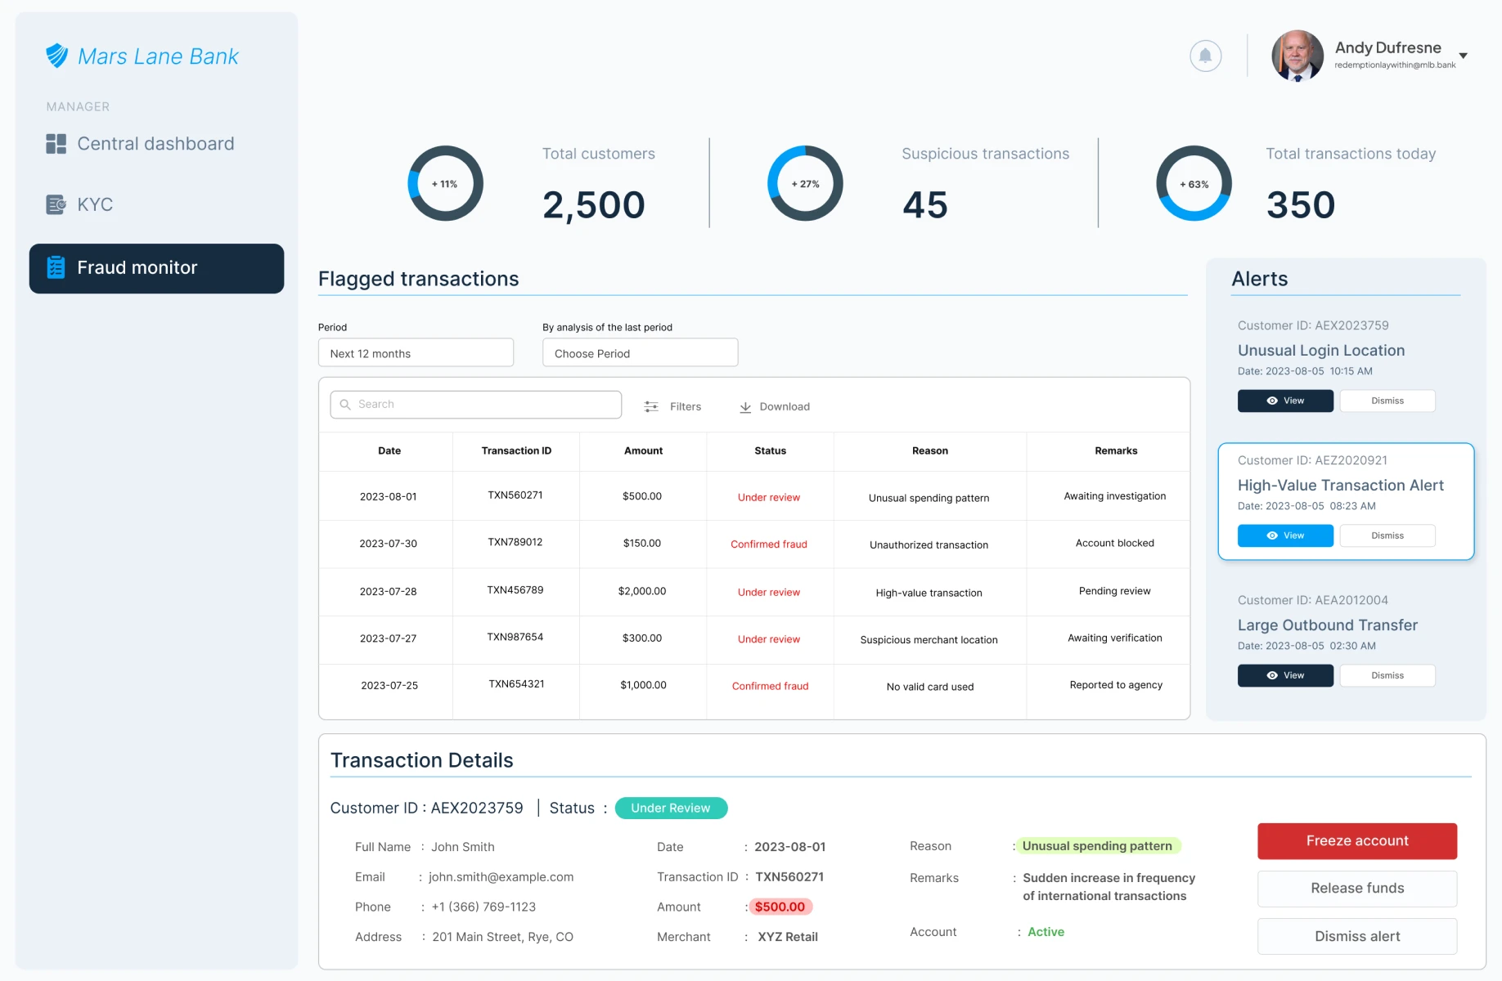Click the Central dashboard grid icon
The image size is (1502, 981).
tap(56, 144)
